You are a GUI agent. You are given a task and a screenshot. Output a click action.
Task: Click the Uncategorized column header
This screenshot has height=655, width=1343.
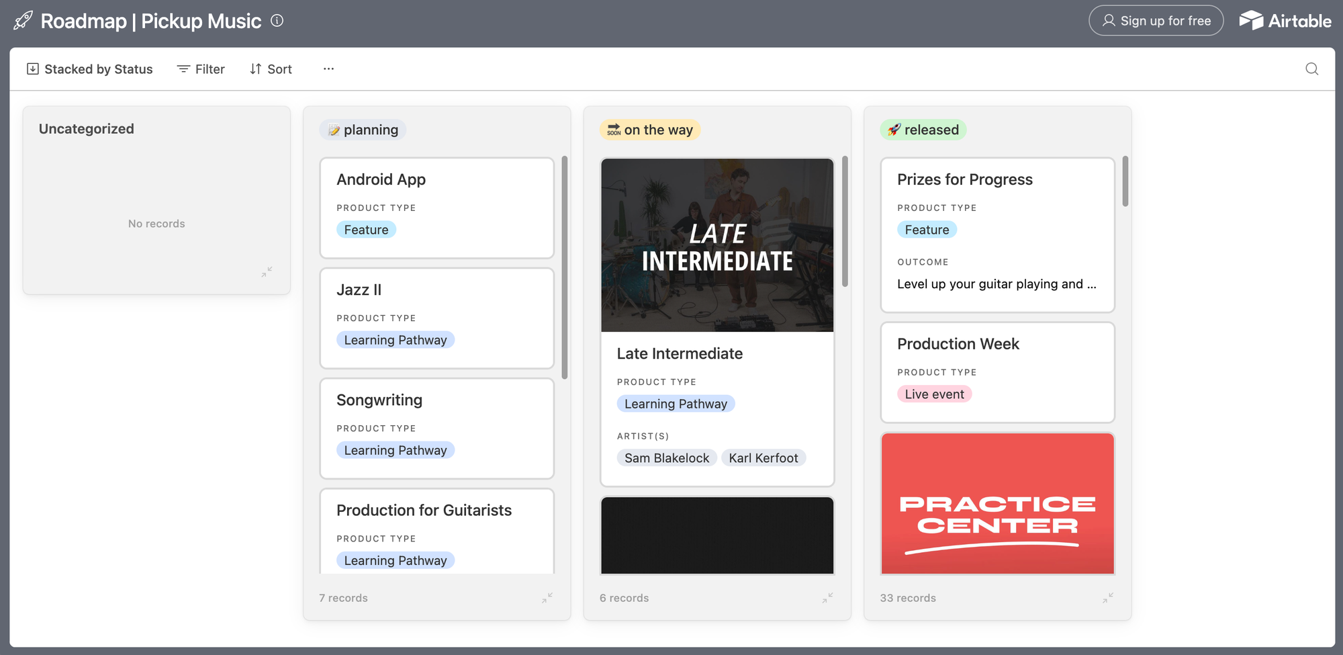coord(87,128)
